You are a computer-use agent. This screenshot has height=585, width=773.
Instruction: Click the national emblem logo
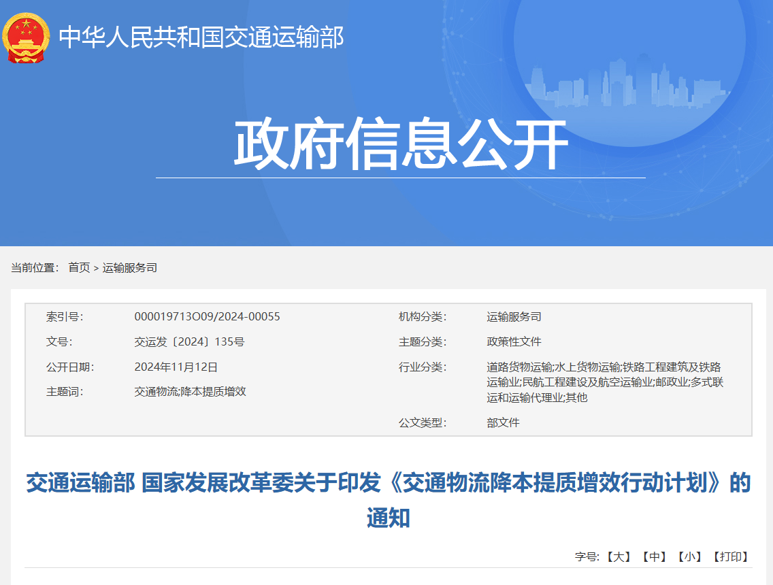pos(26,38)
